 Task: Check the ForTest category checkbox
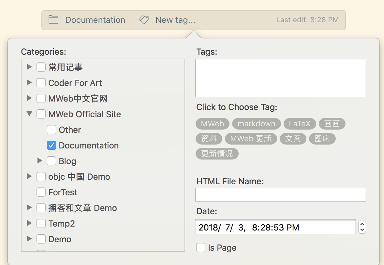41,192
